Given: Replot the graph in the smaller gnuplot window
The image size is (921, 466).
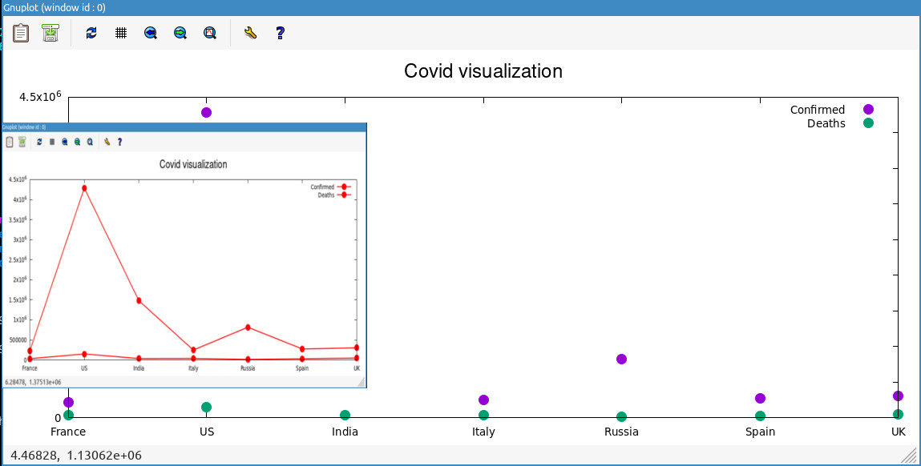Looking at the screenshot, I should point(38,142).
